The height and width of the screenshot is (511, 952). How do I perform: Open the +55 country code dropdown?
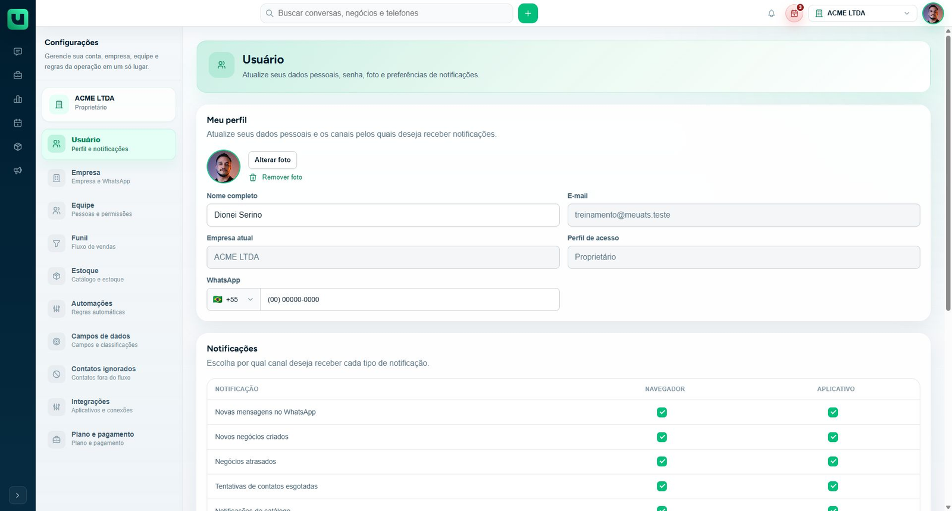pyautogui.click(x=233, y=299)
